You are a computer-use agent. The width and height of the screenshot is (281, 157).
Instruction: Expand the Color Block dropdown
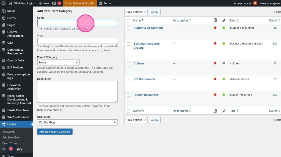point(77,122)
